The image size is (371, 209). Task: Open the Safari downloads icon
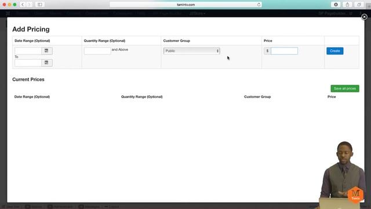point(336,5)
